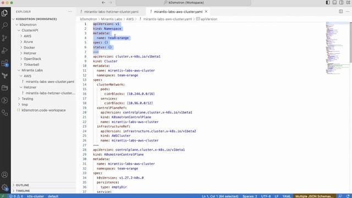Viewport: 352px width, 198px height.
Task: Click 'k0sVersion: v1.27.2+k0s.0' on line 34
Action: point(120,178)
